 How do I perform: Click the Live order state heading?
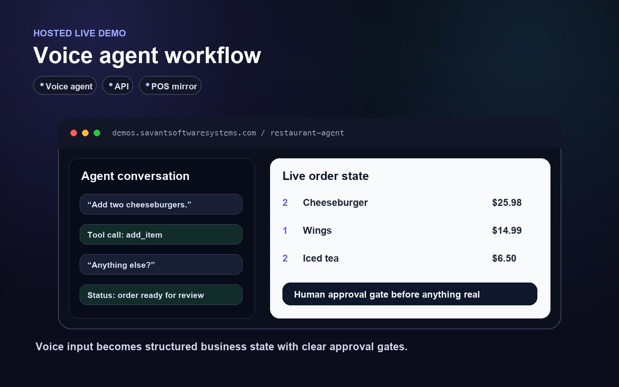point(326,176)
